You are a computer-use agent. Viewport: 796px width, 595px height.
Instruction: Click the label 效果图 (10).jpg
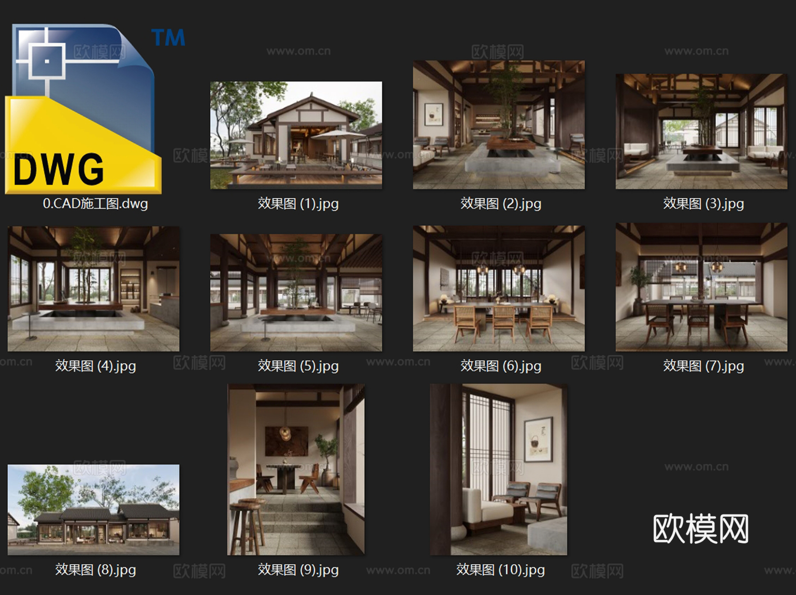501,570
